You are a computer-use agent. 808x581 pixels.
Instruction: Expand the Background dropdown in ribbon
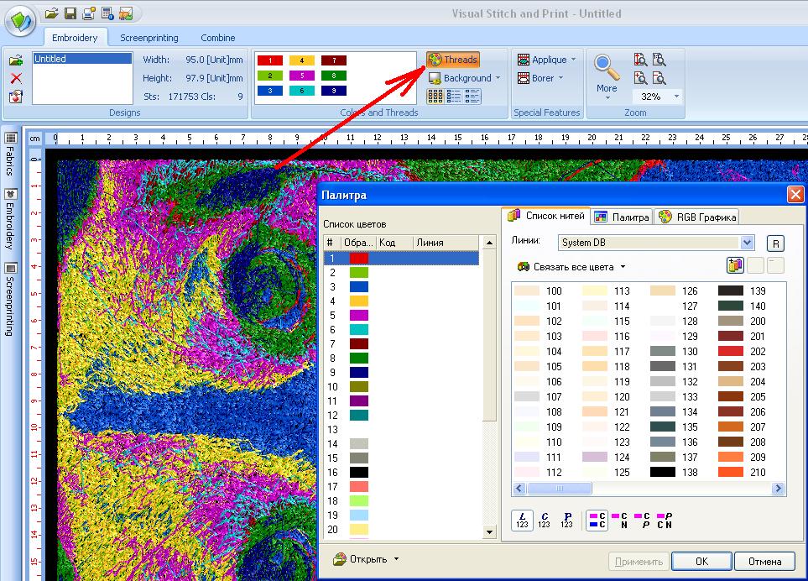(x=498, y=78)
